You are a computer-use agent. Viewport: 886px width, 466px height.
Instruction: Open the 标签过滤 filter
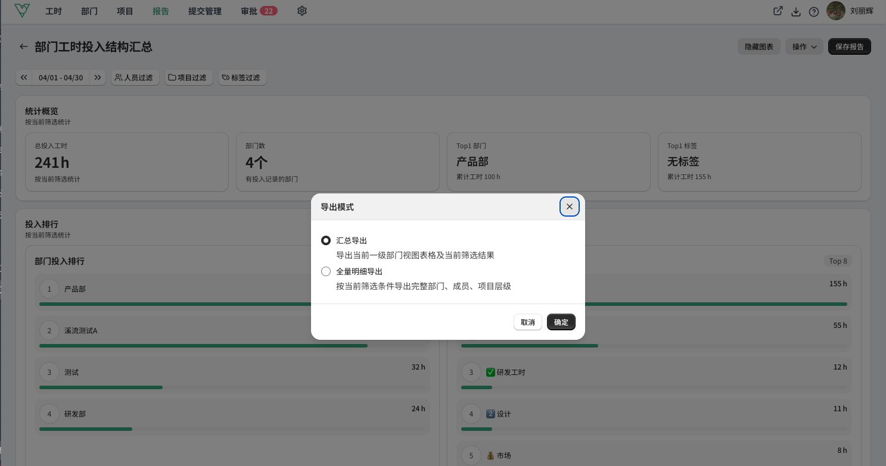tap(242, 77)
